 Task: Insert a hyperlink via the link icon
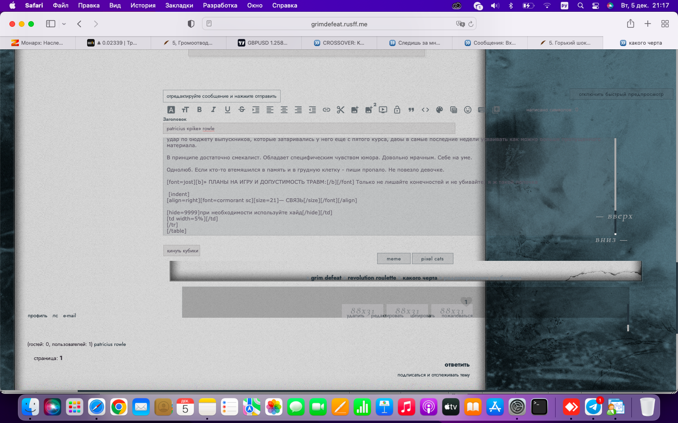(x=326, y=110)
